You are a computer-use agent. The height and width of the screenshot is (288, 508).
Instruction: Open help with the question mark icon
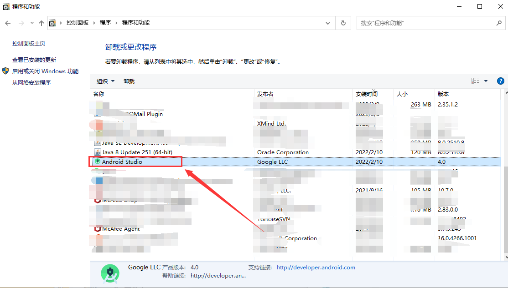coord(501,81)
